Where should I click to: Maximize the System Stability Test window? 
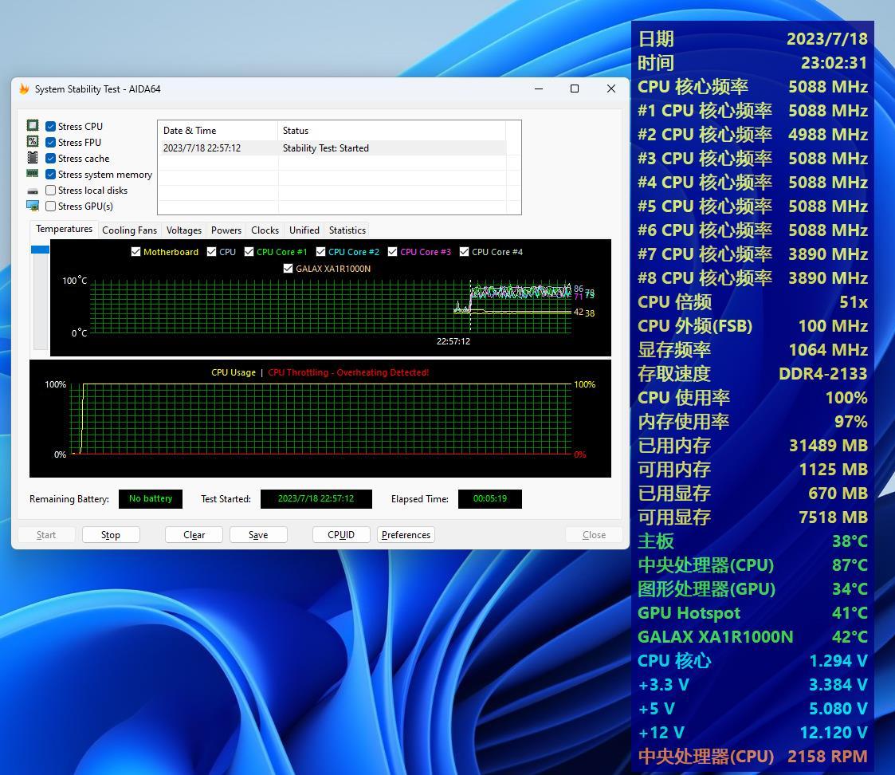(x=575, y=89)
